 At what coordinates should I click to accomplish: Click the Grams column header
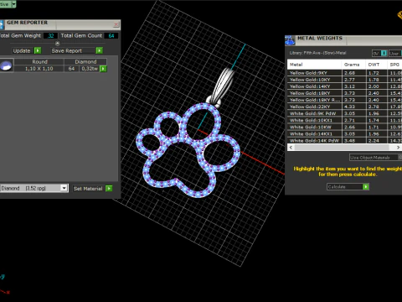point(353,65)
